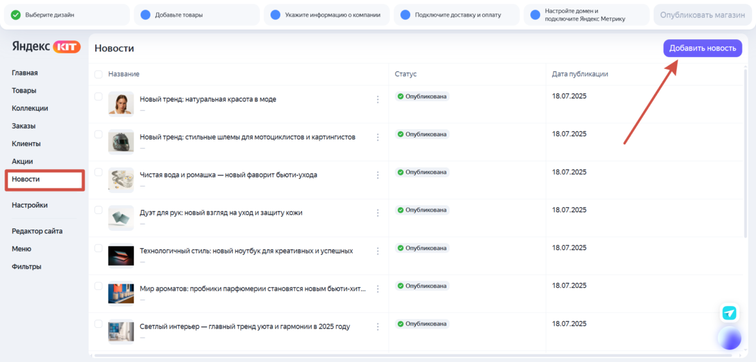
Task: Open Настройки in the sidebar
Action: tap(30, 205)
